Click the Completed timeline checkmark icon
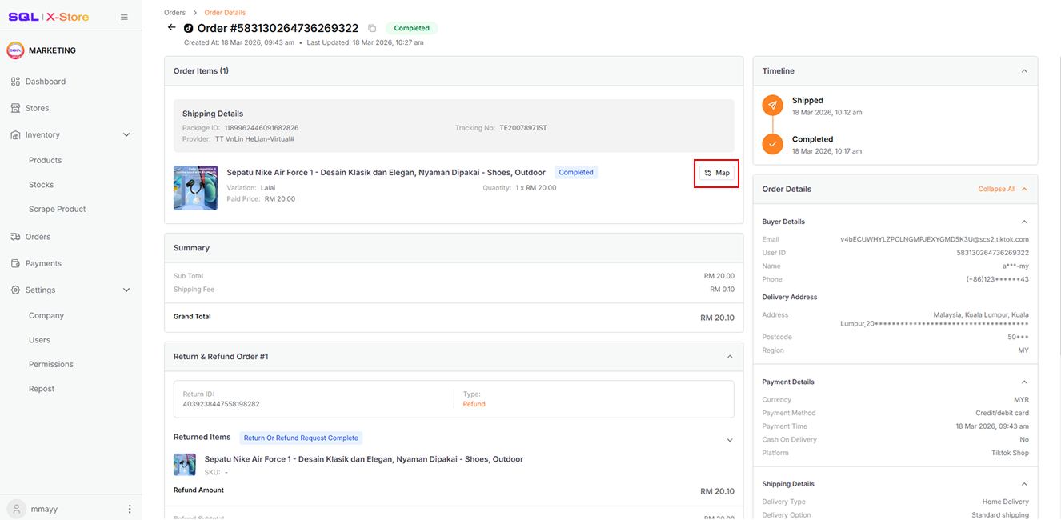 pos(772,144)
